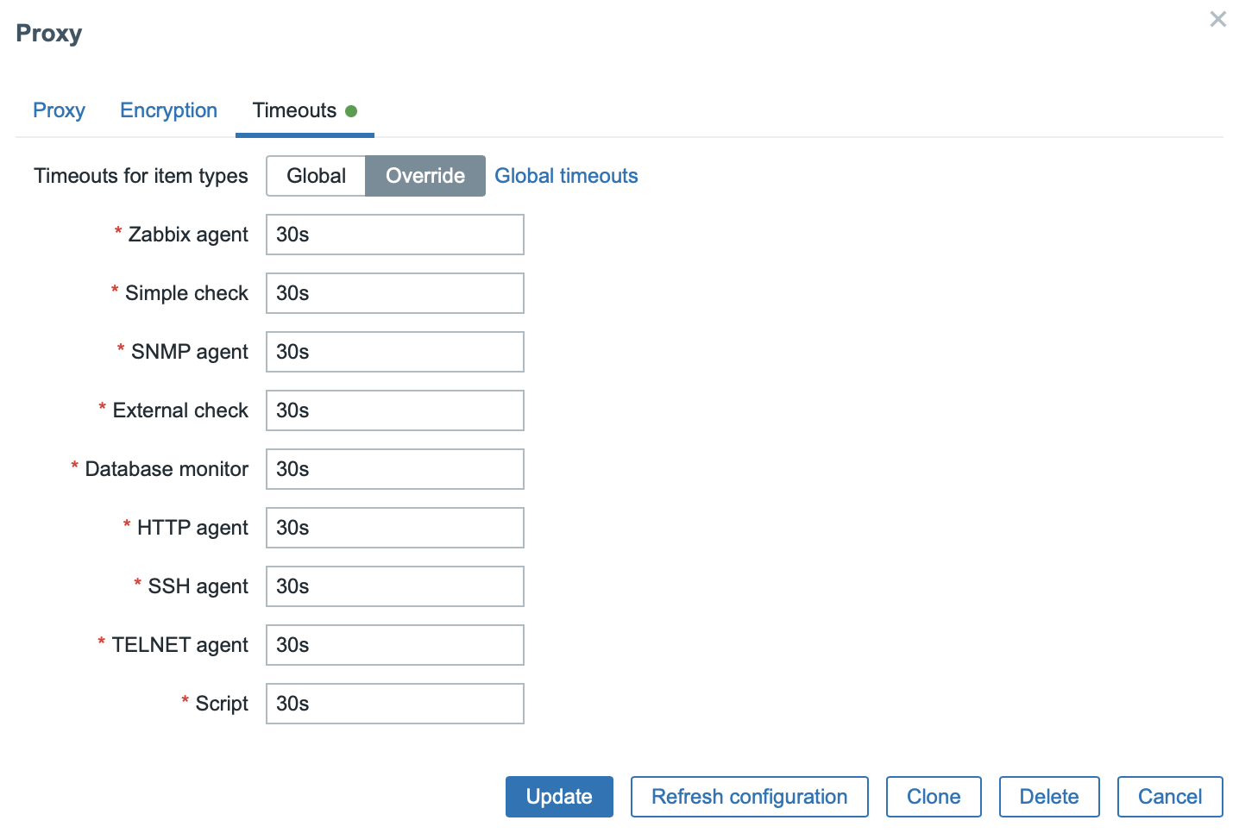Focus the SSH agent timeout field

click(395, 586)
